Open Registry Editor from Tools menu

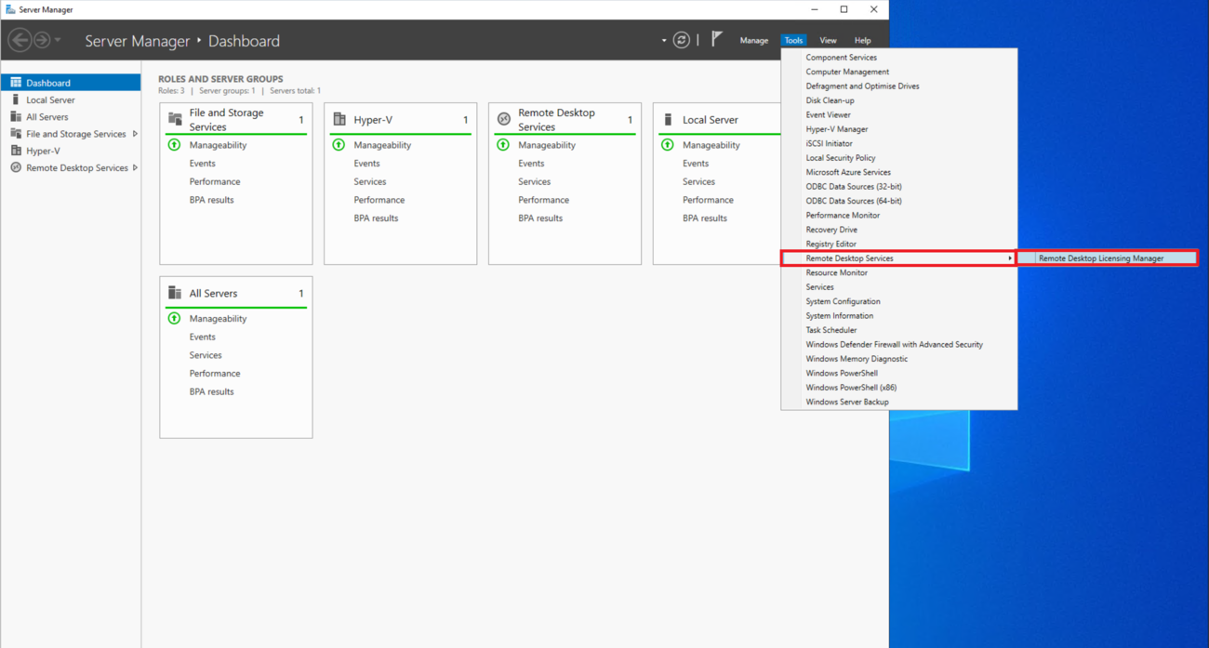pyautogui.click(x=898, y=245)
